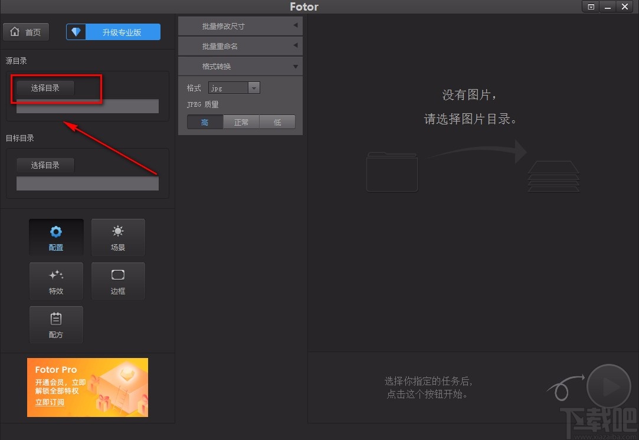Viewport: 639px width, 440px height.
Task: Click the Fotor Pro promotional banner
Action: (87, 387)
